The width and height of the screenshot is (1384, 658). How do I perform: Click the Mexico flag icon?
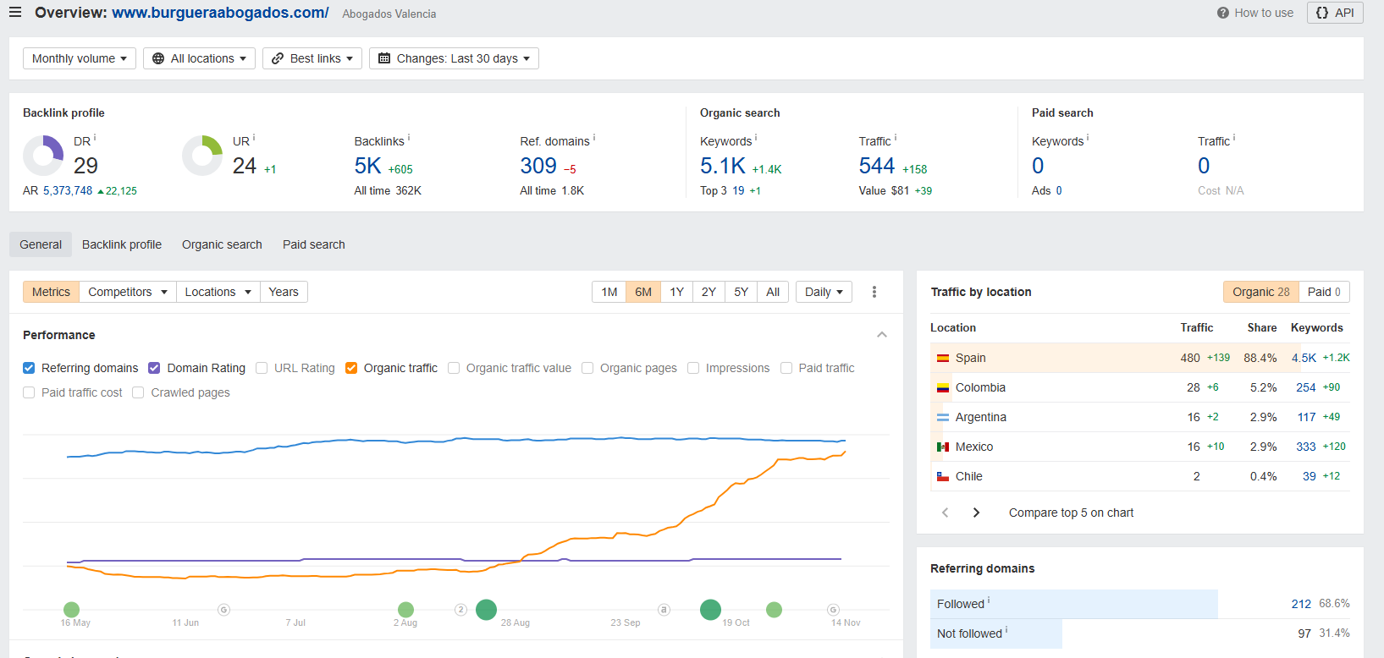943,447
